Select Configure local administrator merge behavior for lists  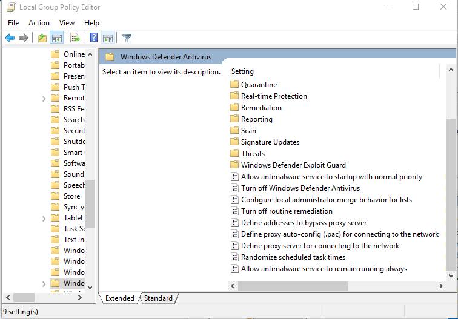click(327, 200)
